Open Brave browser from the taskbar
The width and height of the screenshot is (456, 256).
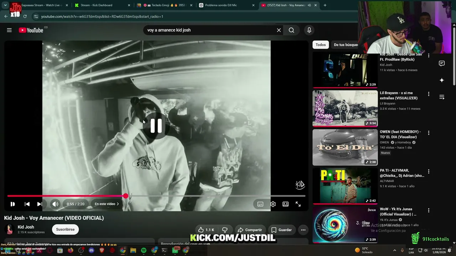102,250
